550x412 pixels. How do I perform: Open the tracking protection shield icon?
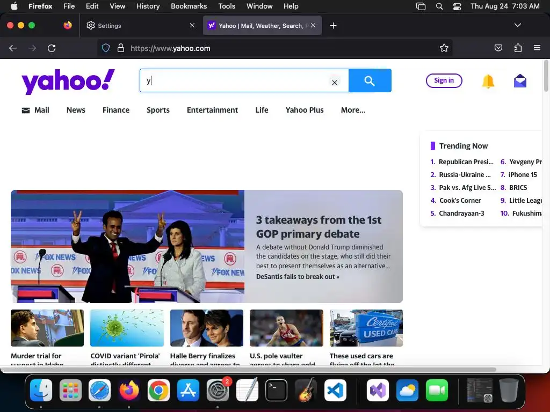point(106,48)
